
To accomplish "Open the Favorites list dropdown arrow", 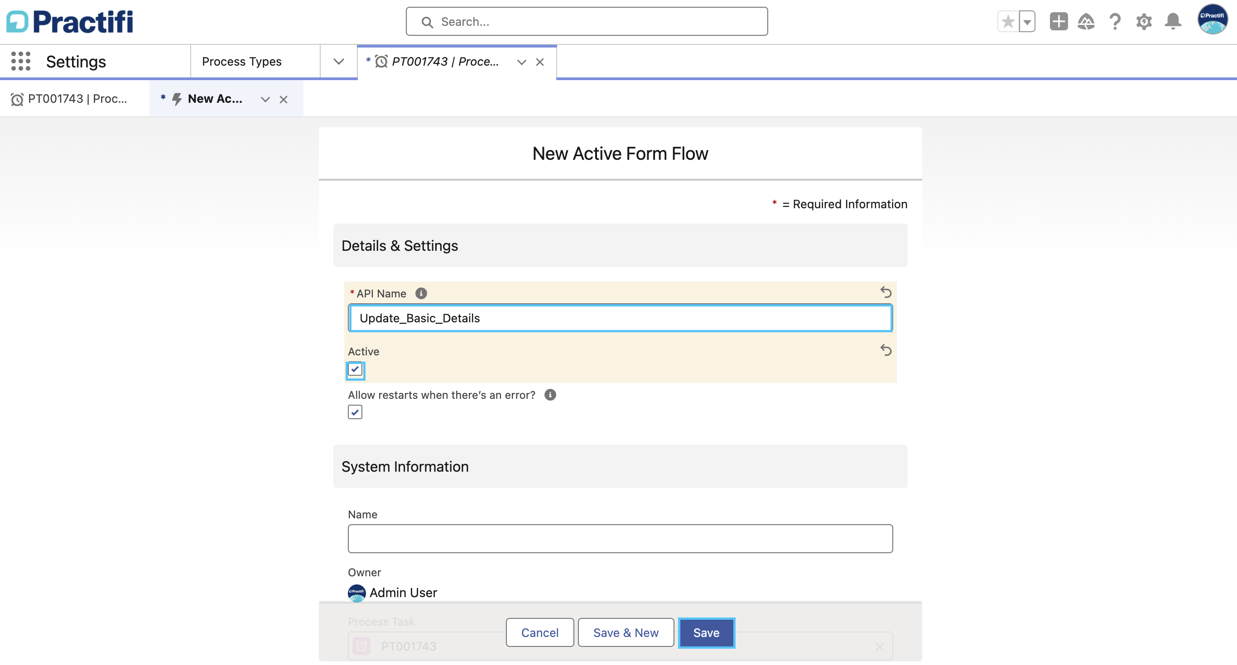I will coord(1027,22).
